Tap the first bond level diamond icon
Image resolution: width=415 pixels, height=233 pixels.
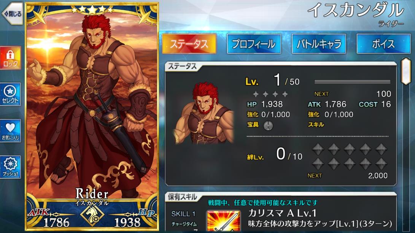[x=318, y=149]
